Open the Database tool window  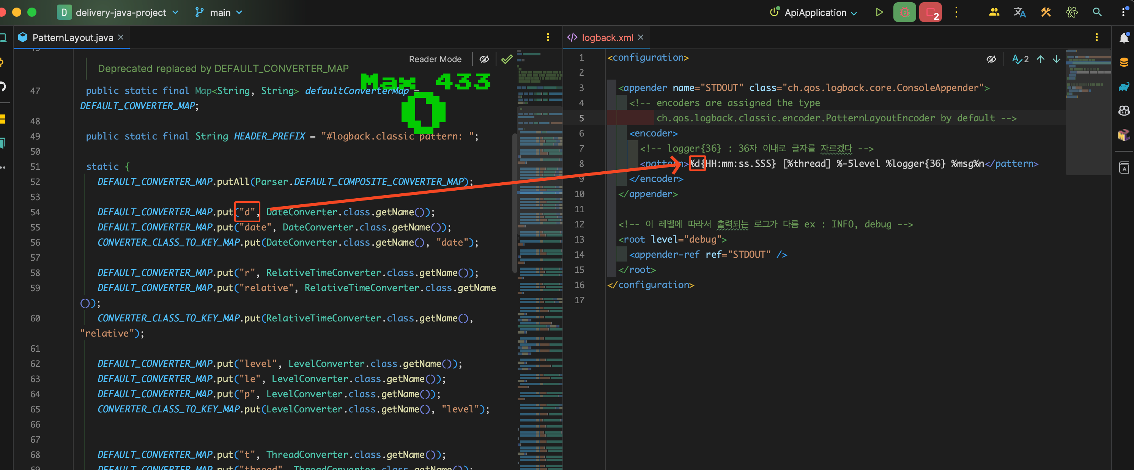1124,62
